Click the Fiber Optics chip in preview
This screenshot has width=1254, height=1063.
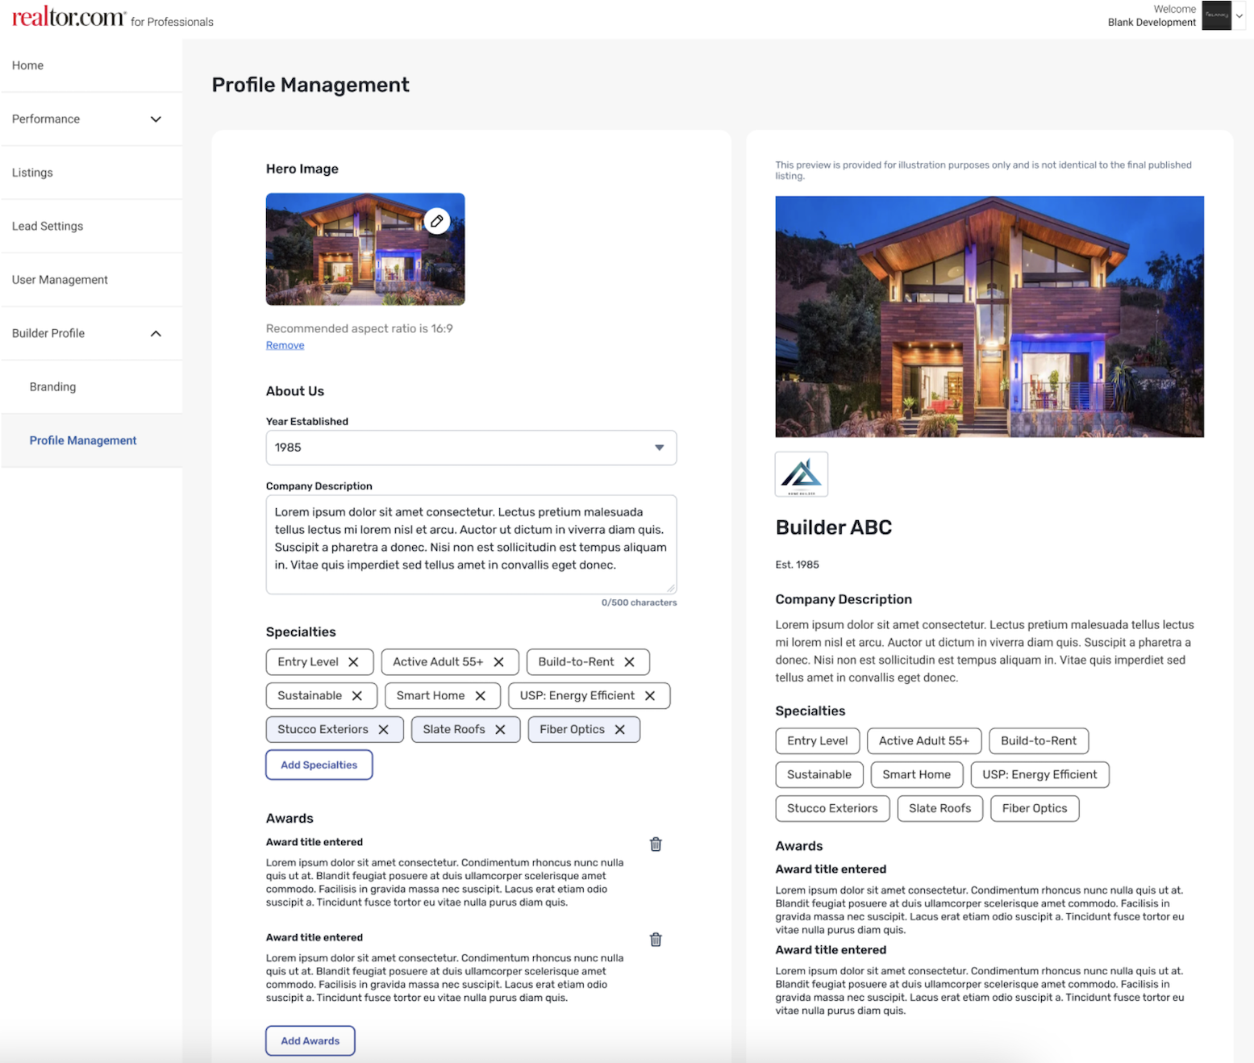(1035, 808)
